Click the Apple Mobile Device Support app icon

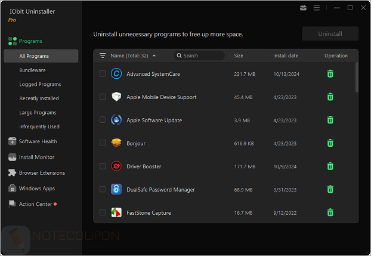(x=116, y=97)
